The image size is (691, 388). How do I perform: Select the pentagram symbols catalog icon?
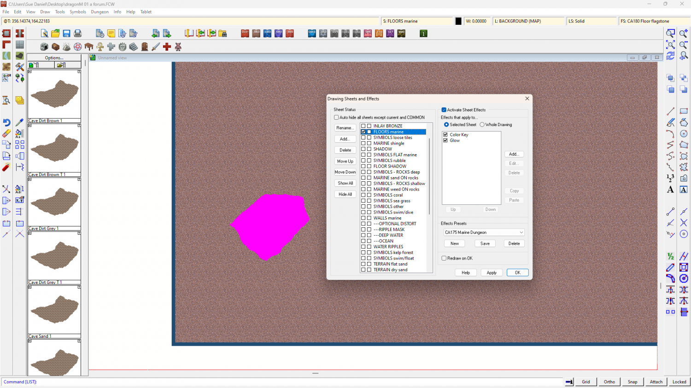coord(78,46)
